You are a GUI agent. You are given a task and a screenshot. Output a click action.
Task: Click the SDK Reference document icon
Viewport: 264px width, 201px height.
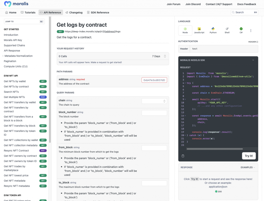(88, 12)
